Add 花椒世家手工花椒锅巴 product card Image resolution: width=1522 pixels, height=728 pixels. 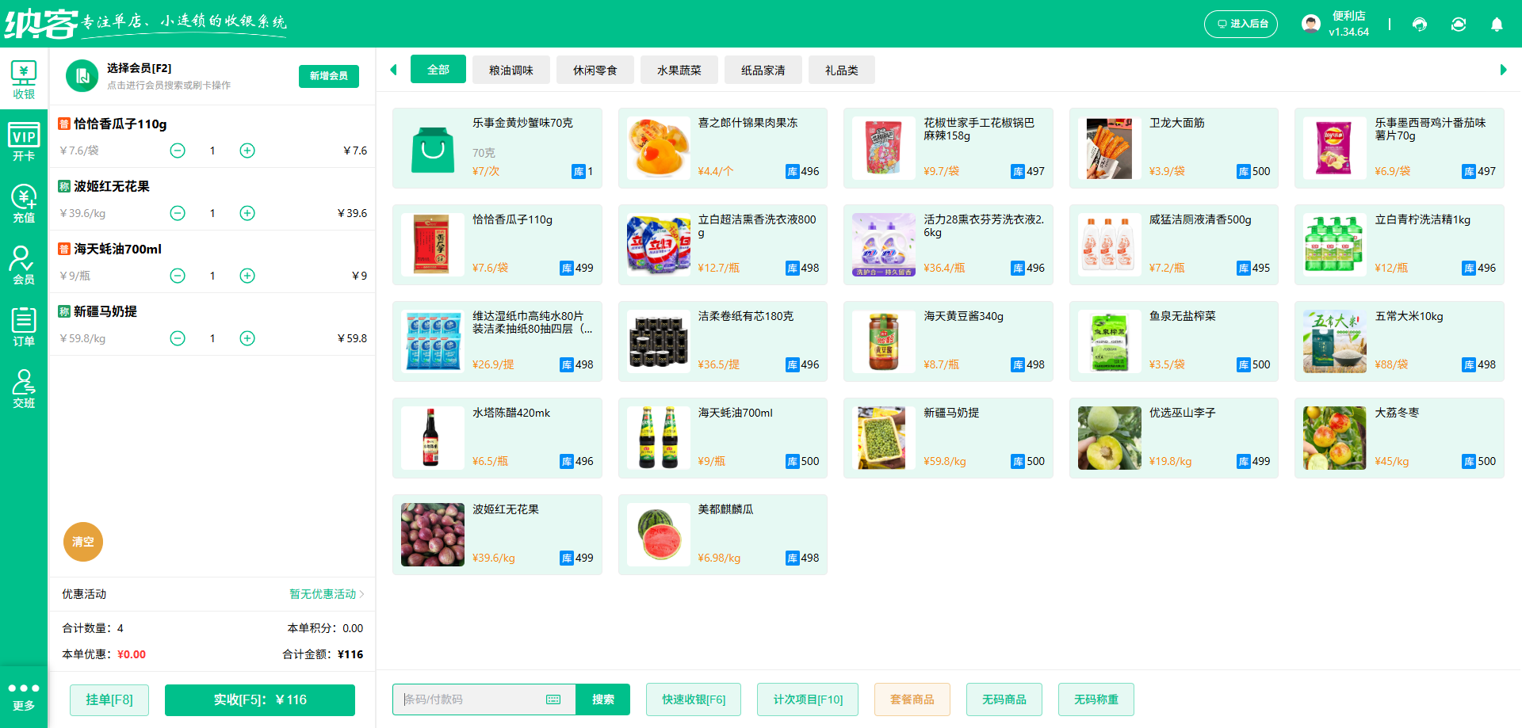[x=948, y=148]
